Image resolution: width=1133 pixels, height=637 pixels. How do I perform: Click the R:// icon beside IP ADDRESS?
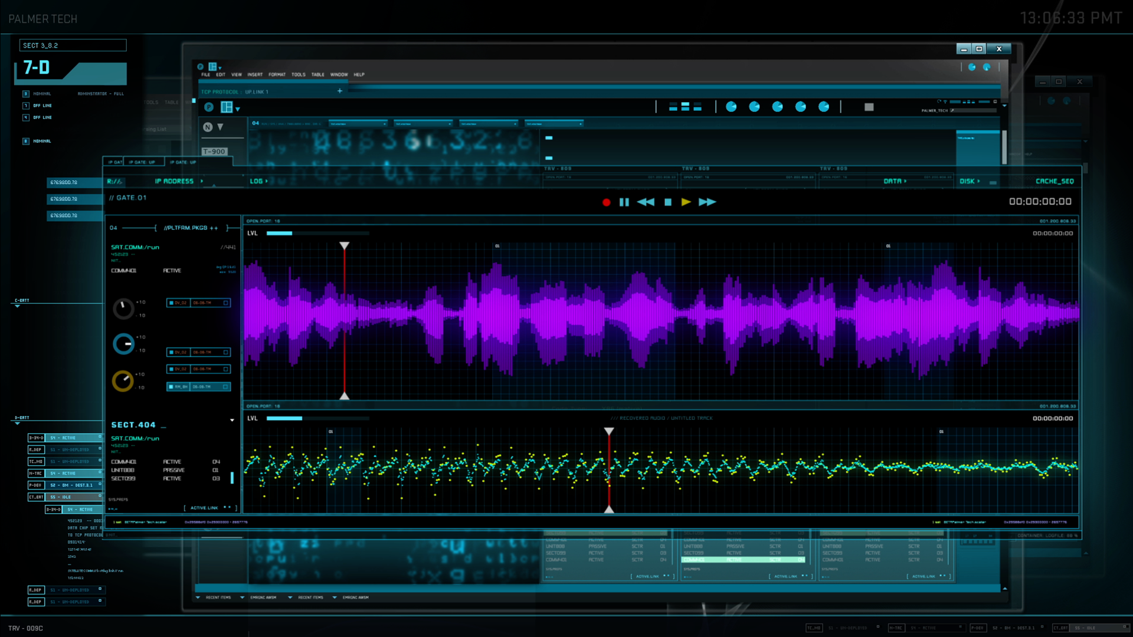pyautogui.click(x=114, y=181)
